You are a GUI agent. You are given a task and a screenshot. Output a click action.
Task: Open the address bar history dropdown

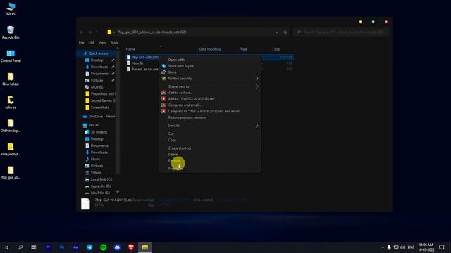(x=277, y=32)
